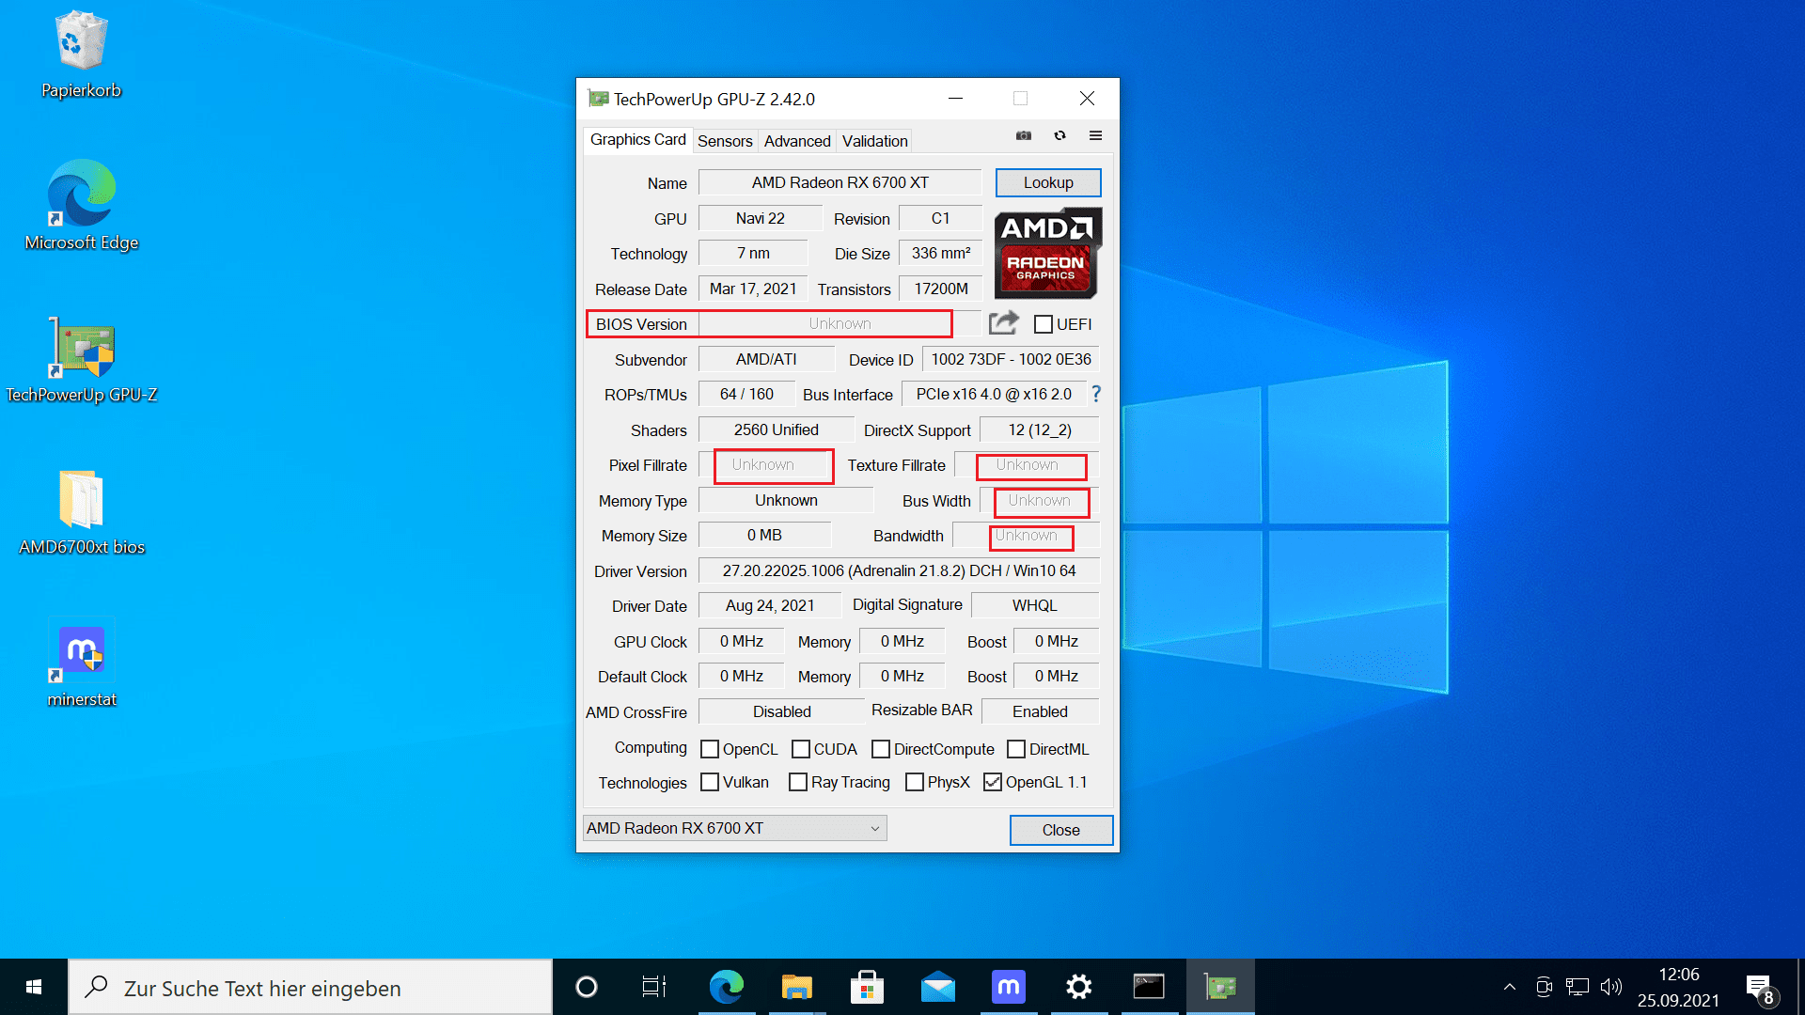Click the taskbar clock showing 12:06

(x=1678, y=987)
